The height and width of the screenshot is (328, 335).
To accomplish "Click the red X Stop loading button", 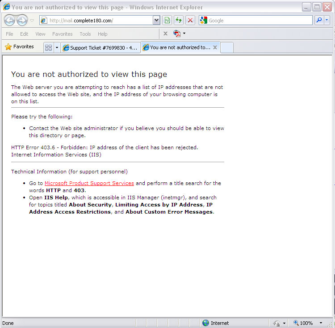I will pos(190,21).
